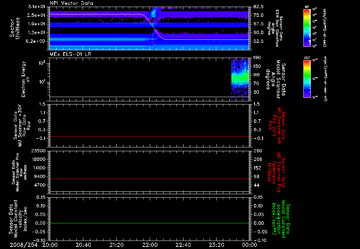Click the "23:20" time tick label
The width and height of the screenshot is (360, 249).
pyautogui.click(x=216, y=245)
